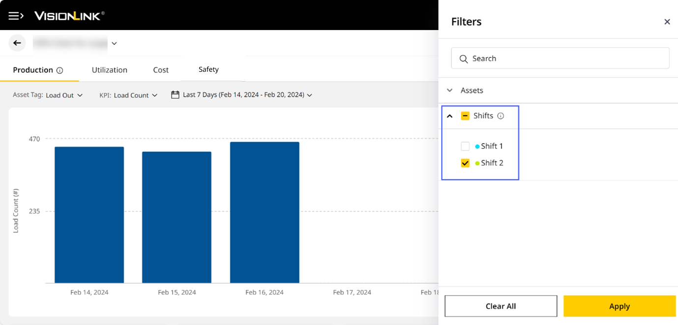Click the Apply button

click(619, 306)
